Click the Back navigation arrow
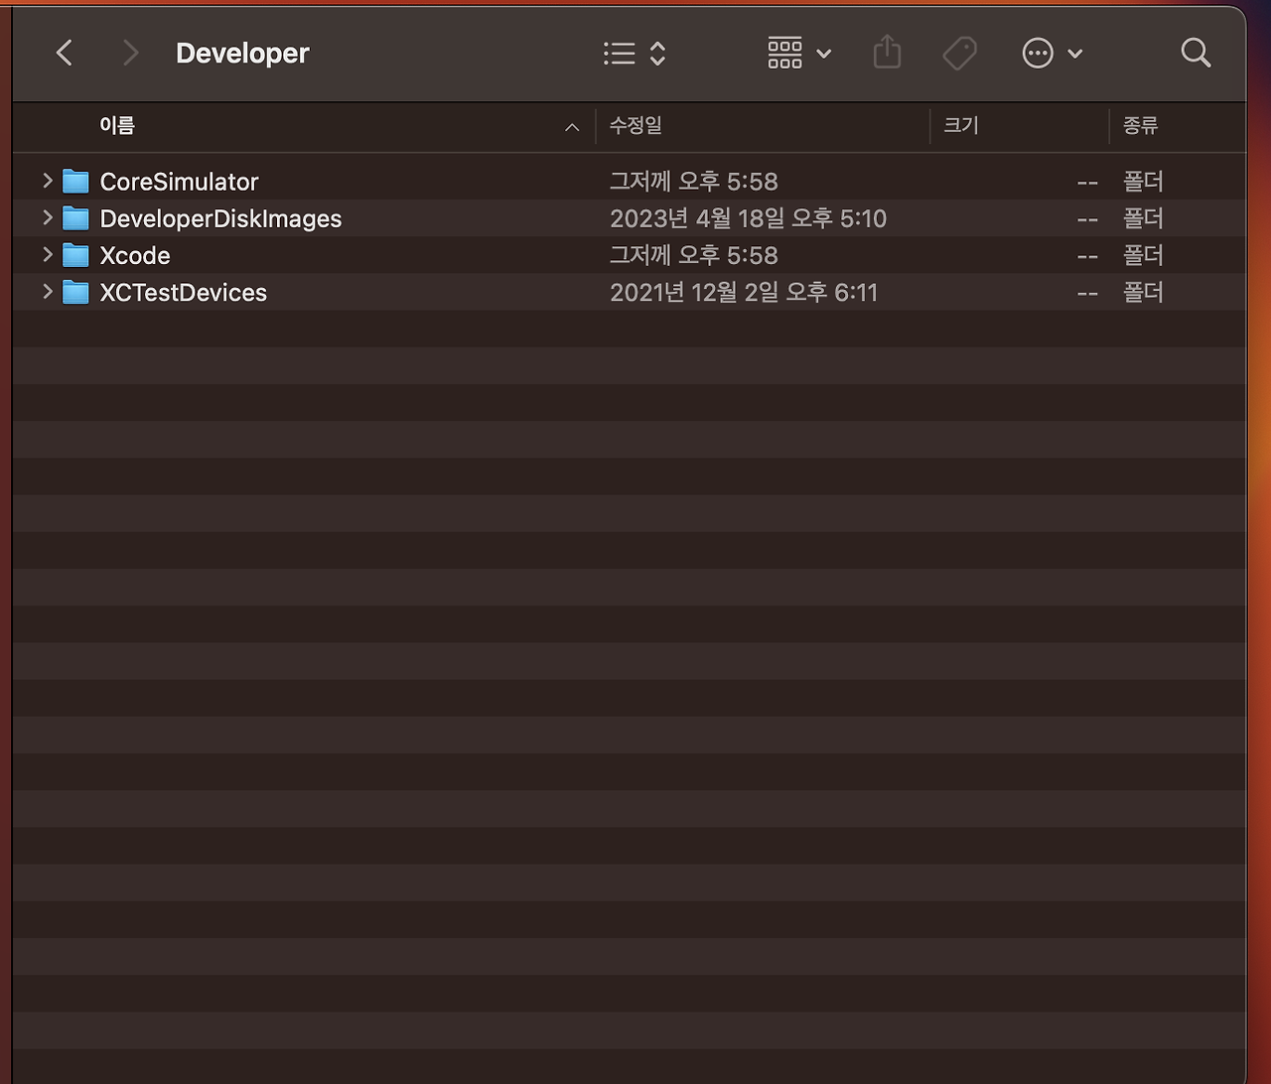This screenshot has height=1084, width=1271. coord(64,53)
